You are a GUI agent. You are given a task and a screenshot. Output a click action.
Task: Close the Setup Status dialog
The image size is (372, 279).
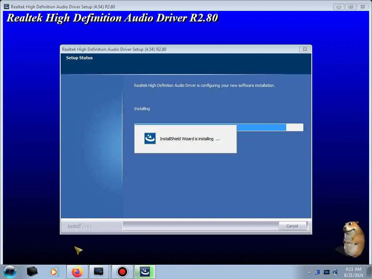[305, 49]
